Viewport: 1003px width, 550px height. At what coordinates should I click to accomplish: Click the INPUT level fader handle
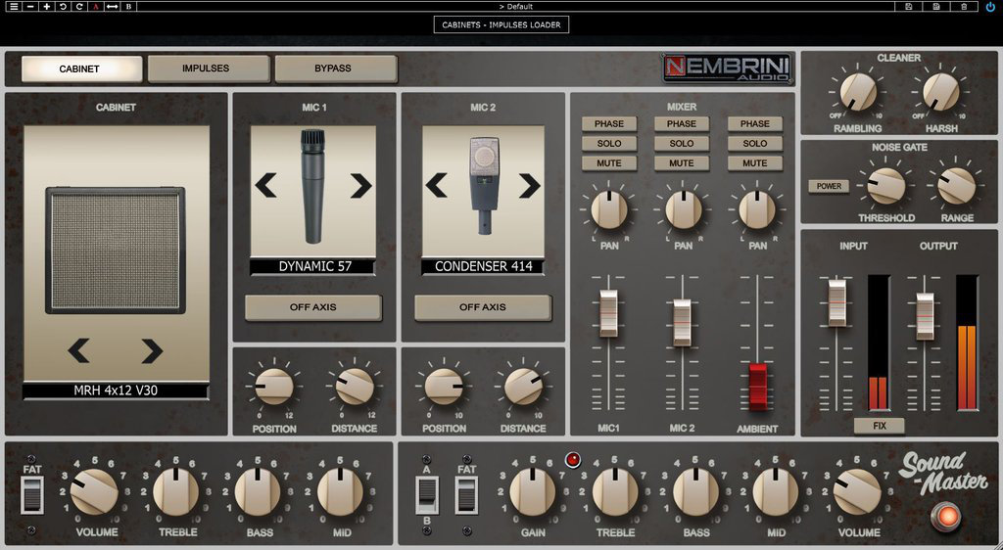(837, 302)
